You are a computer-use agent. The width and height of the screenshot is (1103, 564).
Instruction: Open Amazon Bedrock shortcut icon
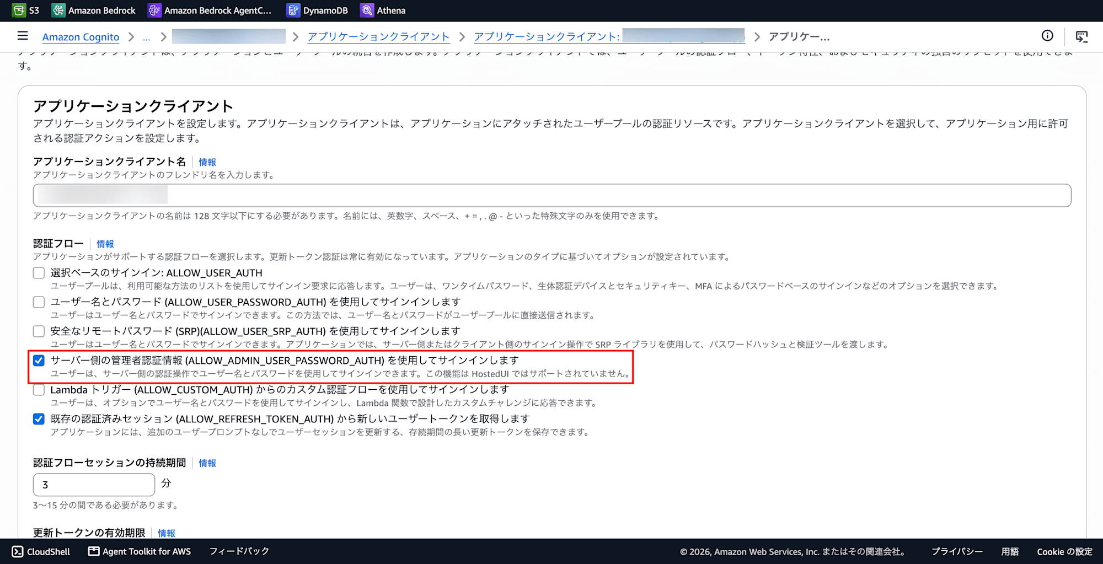coord(58,10)
